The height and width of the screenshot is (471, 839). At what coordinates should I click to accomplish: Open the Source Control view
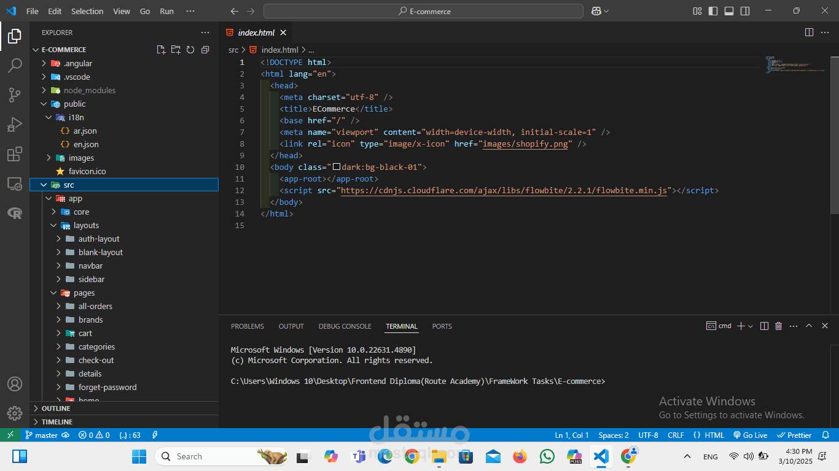tap(15, 94)
